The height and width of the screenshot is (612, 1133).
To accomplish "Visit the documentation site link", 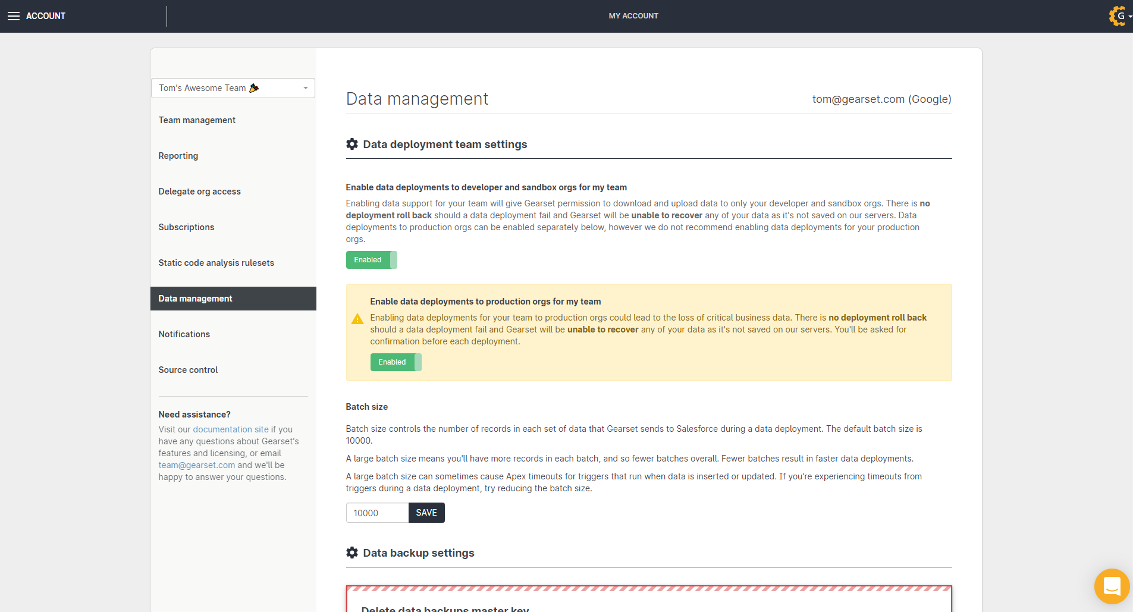I will click(231, 429).
